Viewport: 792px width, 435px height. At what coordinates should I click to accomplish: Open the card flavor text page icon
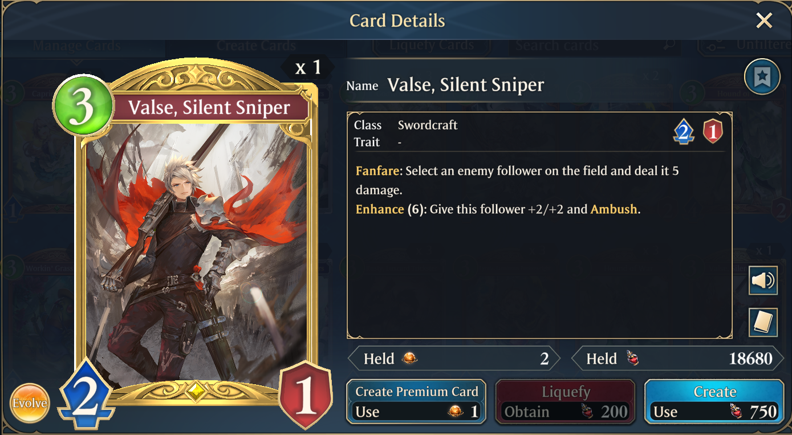tap(763, 322)
